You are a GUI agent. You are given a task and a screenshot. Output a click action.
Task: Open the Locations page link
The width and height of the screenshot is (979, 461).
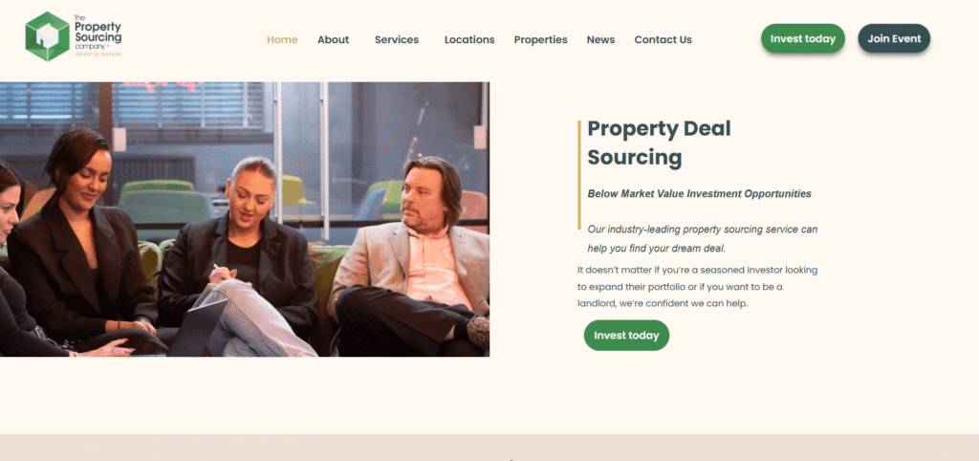pos(469,40)
